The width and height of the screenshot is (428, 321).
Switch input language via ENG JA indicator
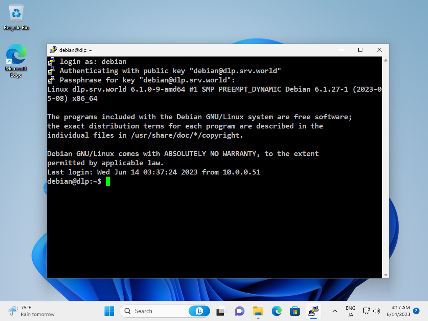pyautogui.click(x=351, y=311)
